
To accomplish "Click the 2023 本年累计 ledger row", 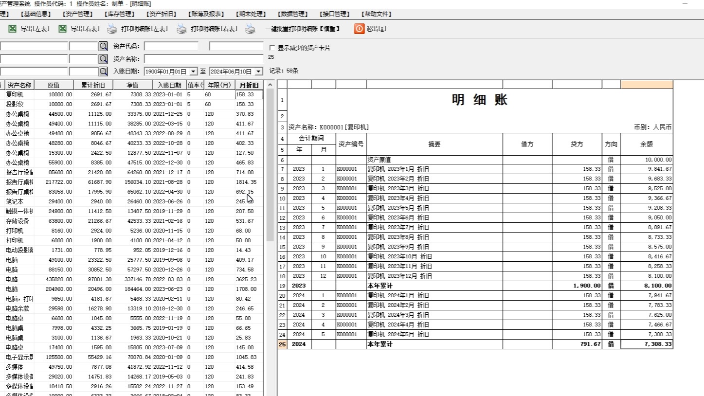I will (x=480, y=286).
